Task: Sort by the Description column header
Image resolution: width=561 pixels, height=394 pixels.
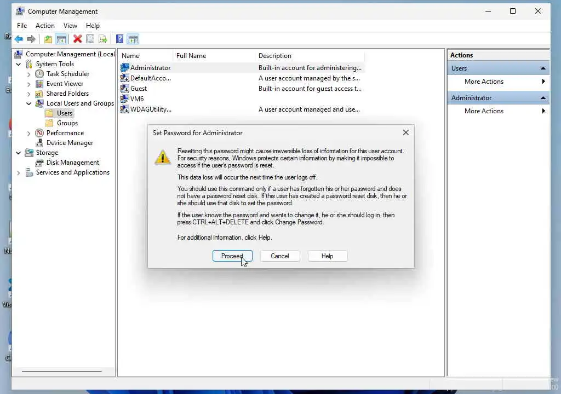Action: tap(310, 56)
